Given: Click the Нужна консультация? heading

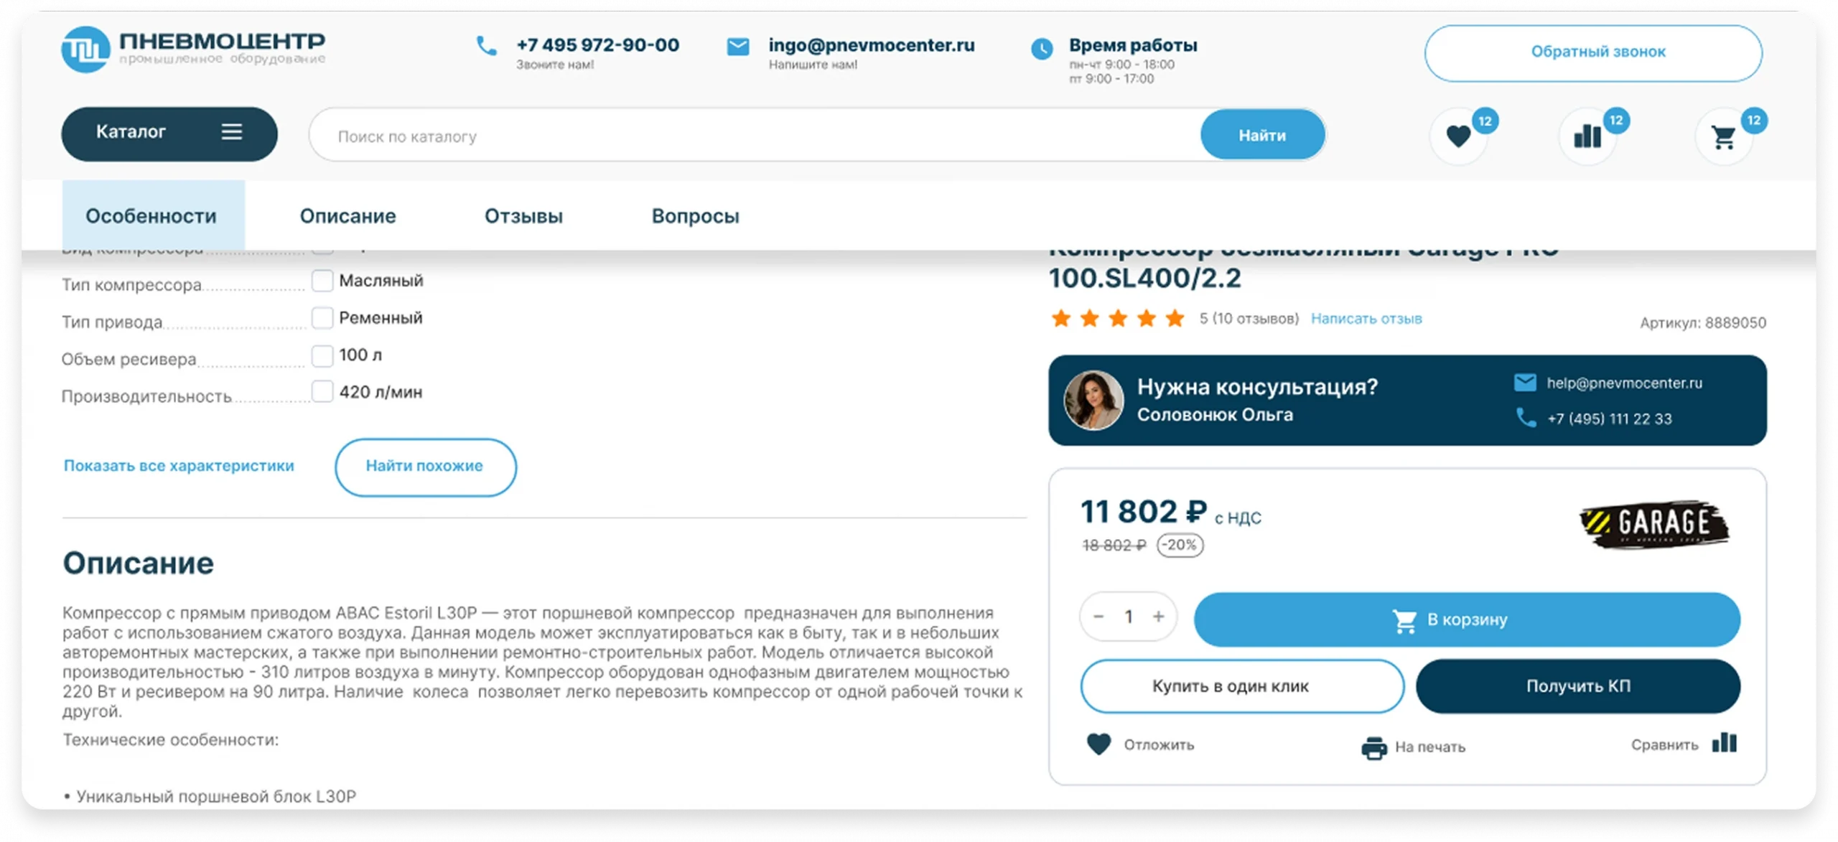Looking at the screenshot, I should (x=1256, y=387).
